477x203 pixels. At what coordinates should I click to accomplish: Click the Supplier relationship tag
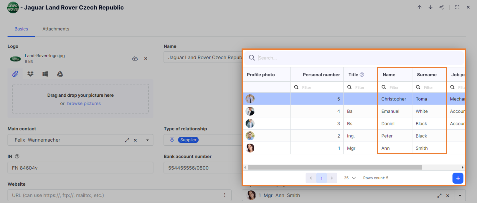[x=188, y=140]
